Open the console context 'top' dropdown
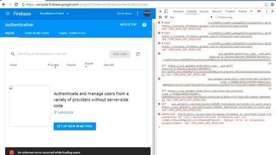Screen dimensions: 276x155 pyautogui.click(x=191, y=17)
